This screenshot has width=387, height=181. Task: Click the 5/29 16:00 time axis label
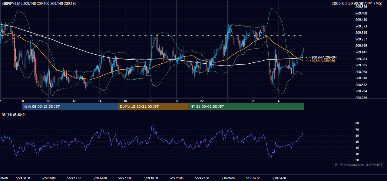tap(125, 178)
